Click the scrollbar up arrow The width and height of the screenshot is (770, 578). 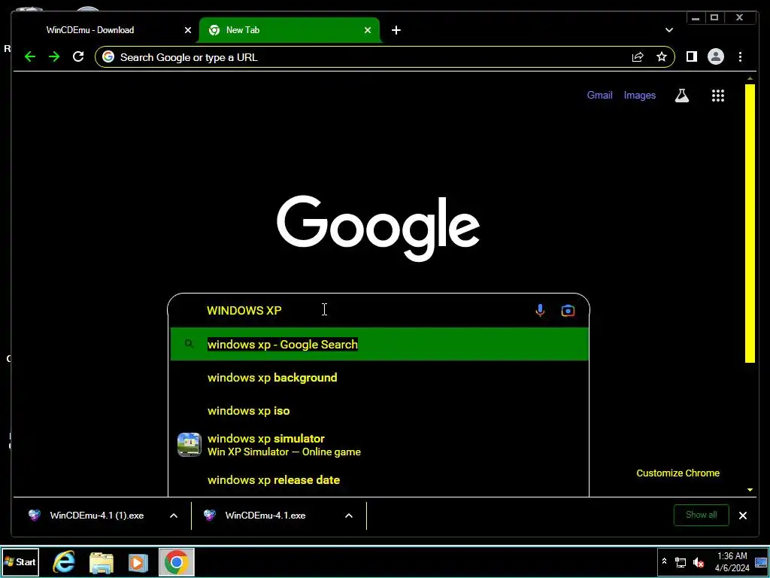(x=750, y=78)
